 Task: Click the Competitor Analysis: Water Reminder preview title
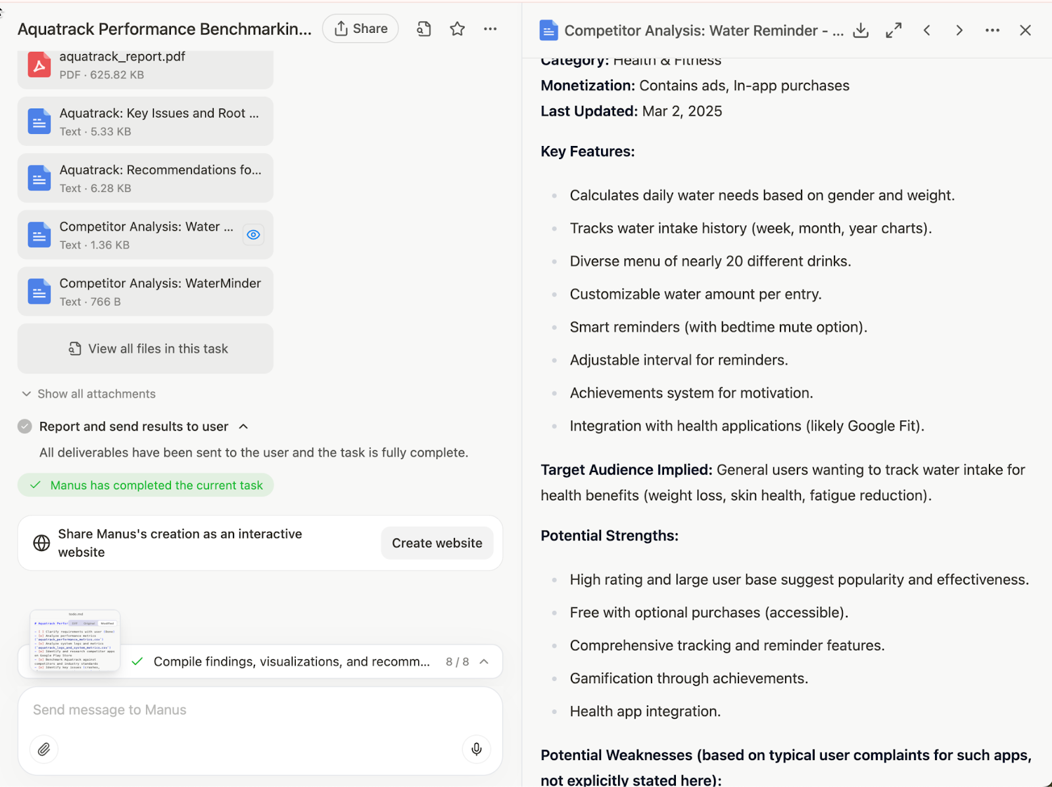pyautogui.click(x=704, y=30)
